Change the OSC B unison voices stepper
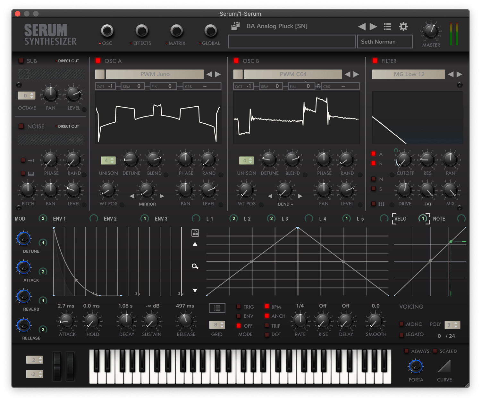Viewport: 481px width, 401px height. tap(247, 160)
